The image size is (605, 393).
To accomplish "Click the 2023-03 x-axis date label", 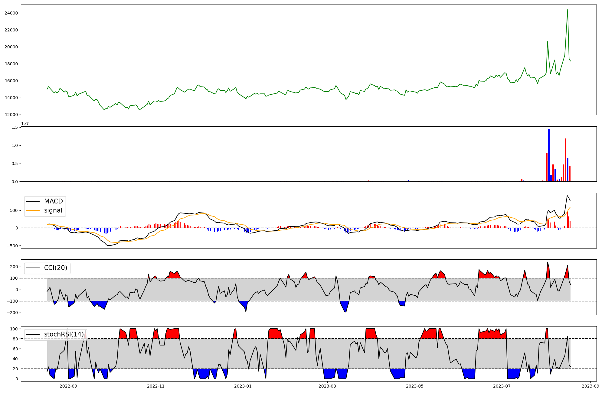I will click(327, 386).
